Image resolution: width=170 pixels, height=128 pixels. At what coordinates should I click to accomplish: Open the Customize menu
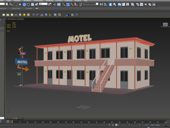[x=68, y=1]
